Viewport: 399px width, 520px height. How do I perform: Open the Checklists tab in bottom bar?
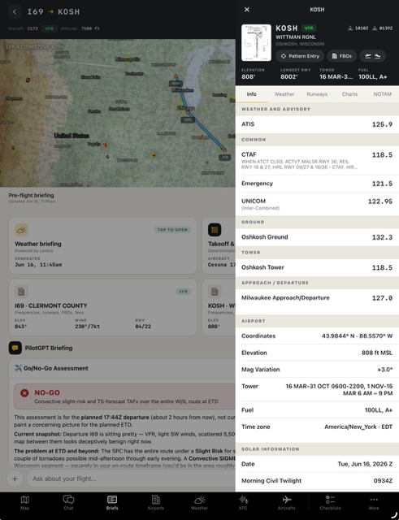pos(331,503)
